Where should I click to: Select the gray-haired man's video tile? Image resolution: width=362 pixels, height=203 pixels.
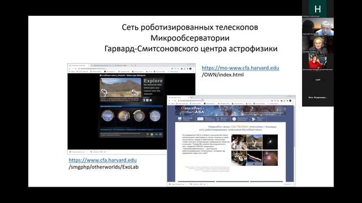click(318, 27)
